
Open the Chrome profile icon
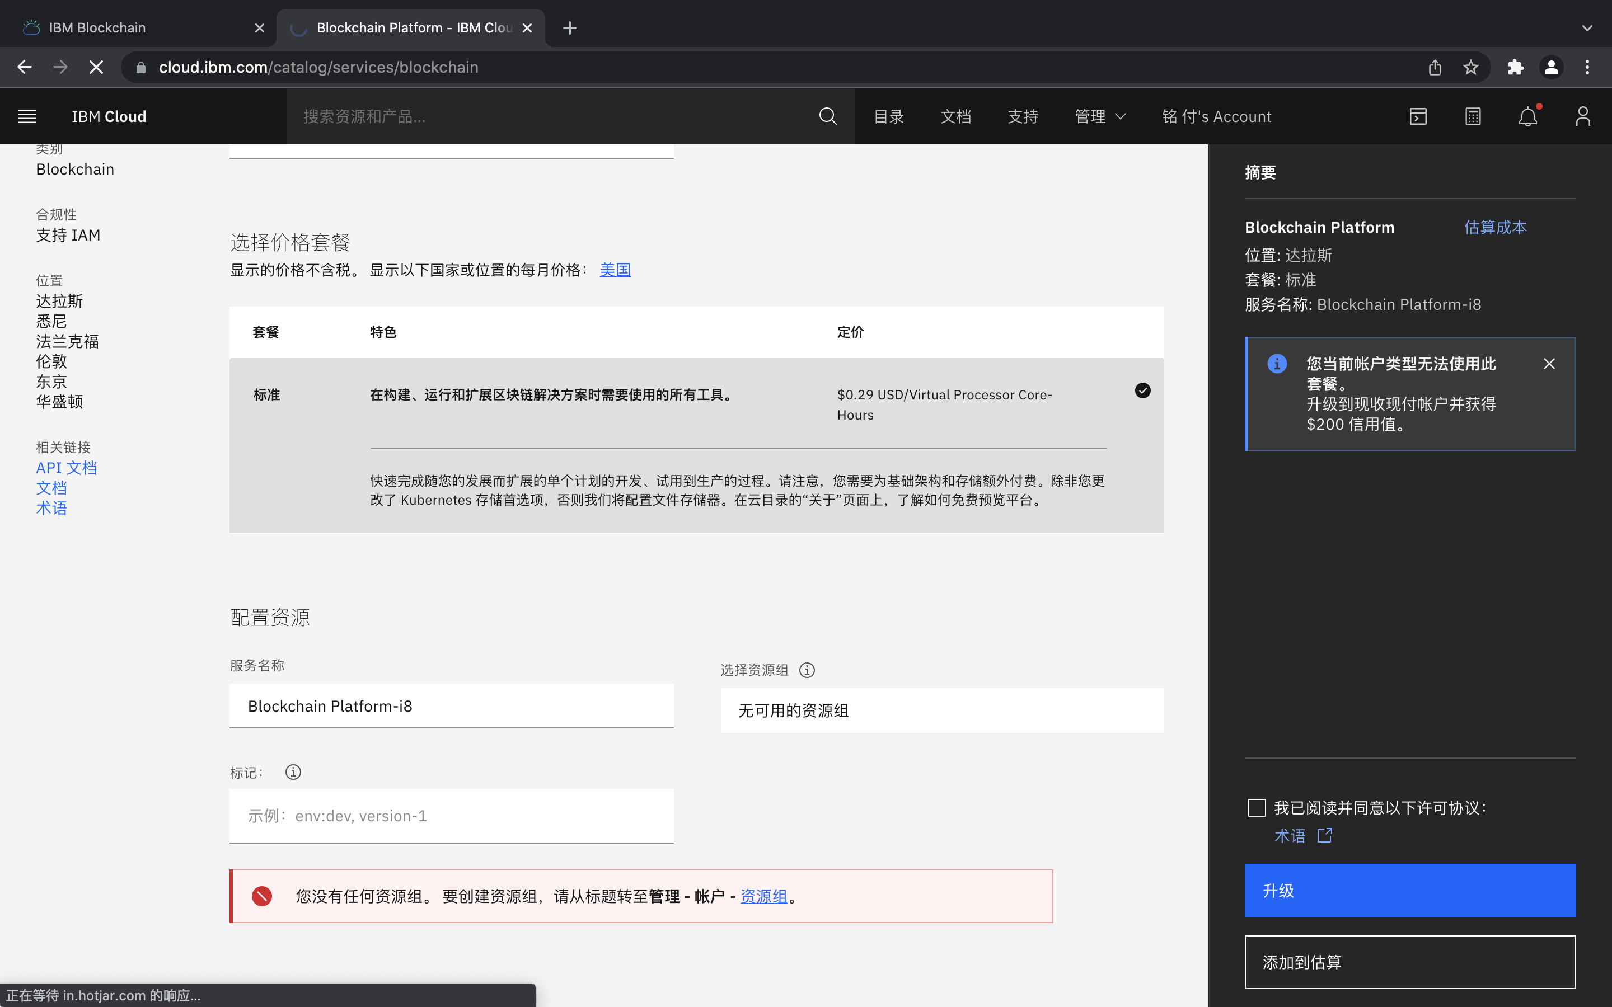tap(1552, 67)
